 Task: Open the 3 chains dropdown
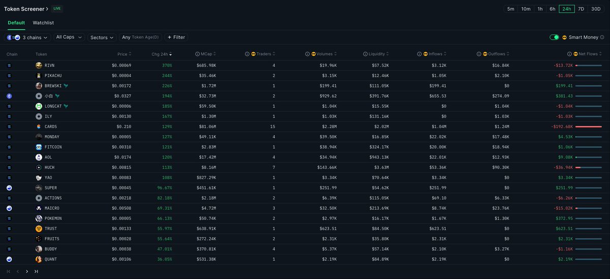coord(28,37)
